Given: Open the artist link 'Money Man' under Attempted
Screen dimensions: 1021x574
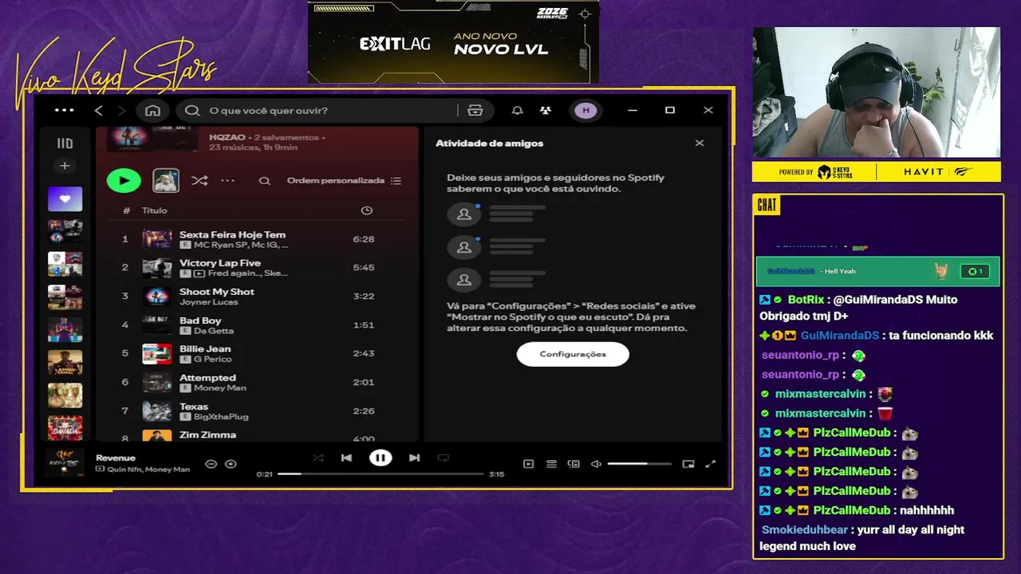Looking at the screenshot, I should [220, 388].
